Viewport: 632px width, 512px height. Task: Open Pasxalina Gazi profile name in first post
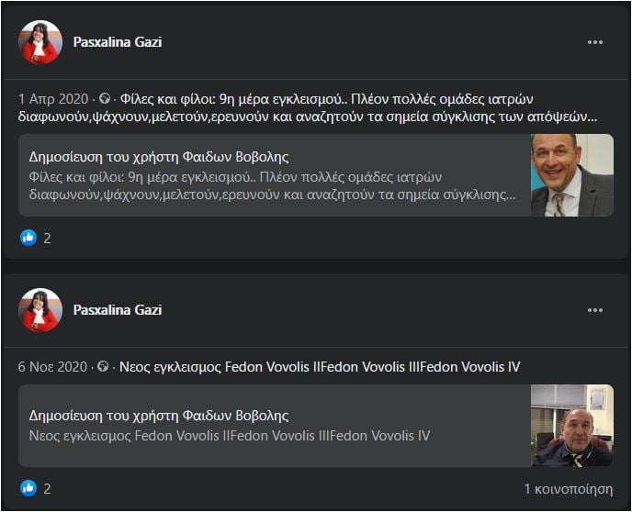118,41
